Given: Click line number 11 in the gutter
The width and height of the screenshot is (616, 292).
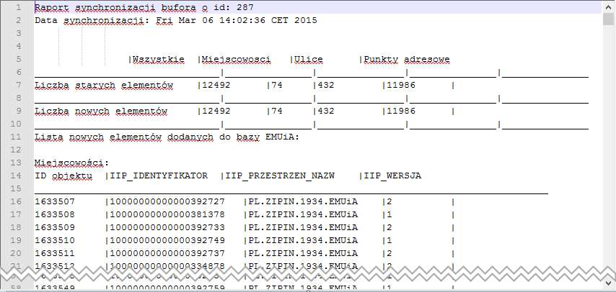Looking at the screenshot, I should click(x=16, y=137).
